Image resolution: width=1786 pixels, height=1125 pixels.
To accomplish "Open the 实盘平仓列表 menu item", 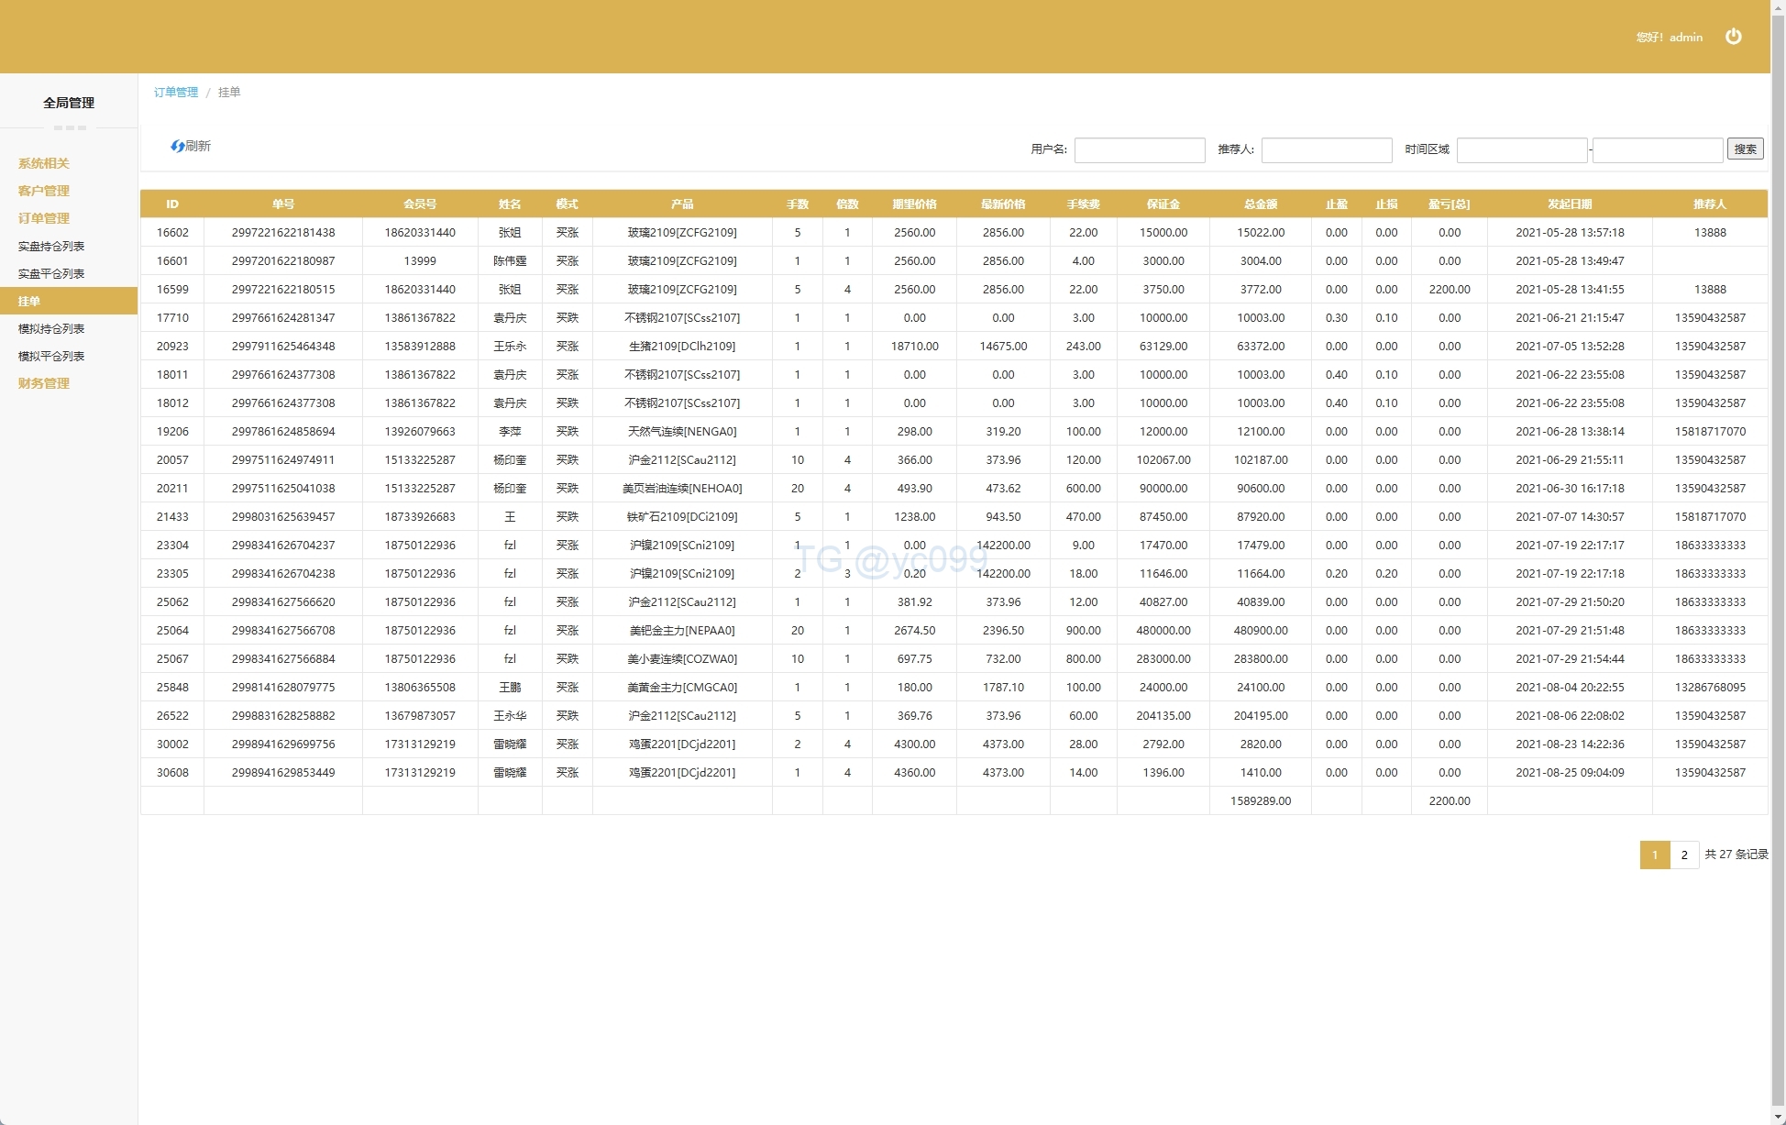I will [x=51, y=273].
